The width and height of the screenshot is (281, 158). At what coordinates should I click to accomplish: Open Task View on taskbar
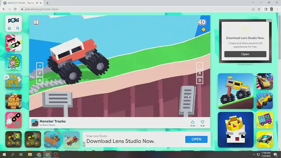pos(21,154)
